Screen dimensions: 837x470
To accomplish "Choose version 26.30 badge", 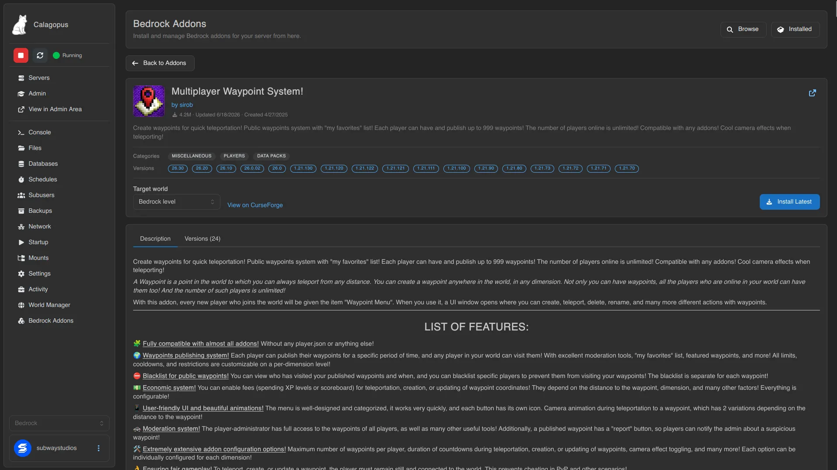I will 178,168.
